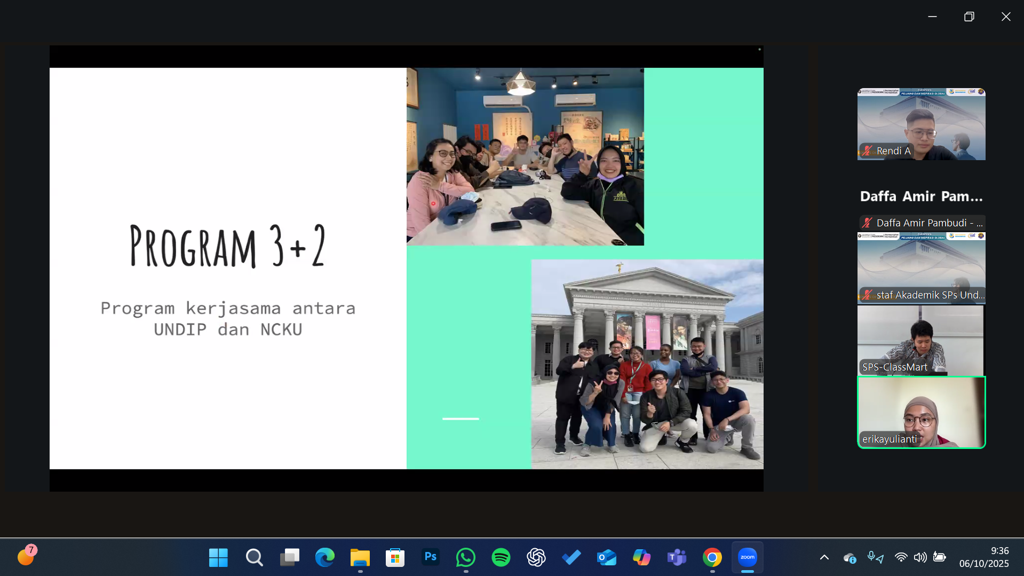Open Photoshop from the taskbar

coord(430,557)
